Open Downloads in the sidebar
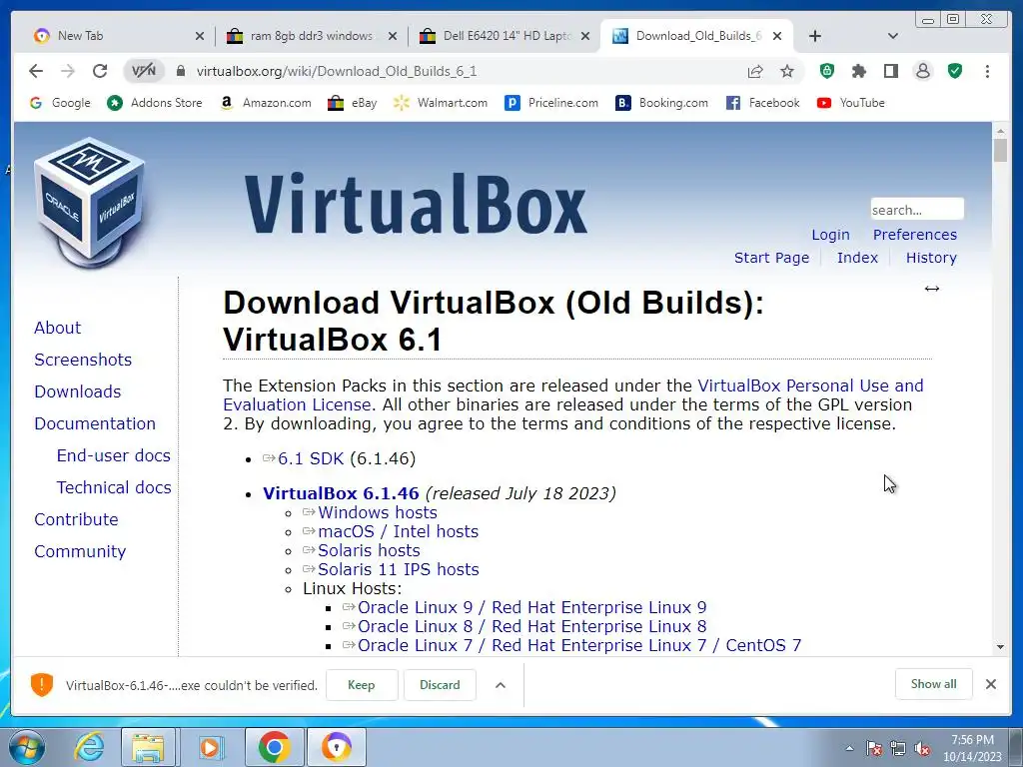The image size is (1023, 767). pyautogui.click(x=78, y=391)
